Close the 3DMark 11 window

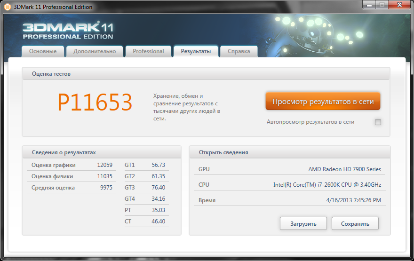click(399, 5)
